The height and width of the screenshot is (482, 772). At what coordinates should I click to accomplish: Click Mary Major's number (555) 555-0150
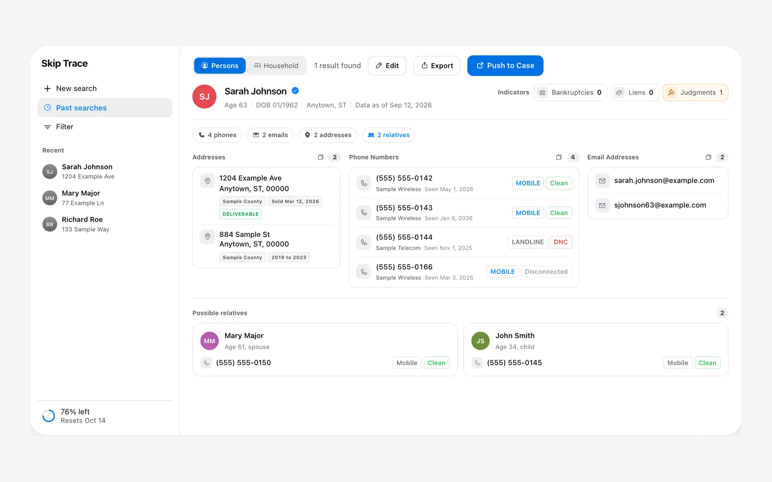coord(244,363)
